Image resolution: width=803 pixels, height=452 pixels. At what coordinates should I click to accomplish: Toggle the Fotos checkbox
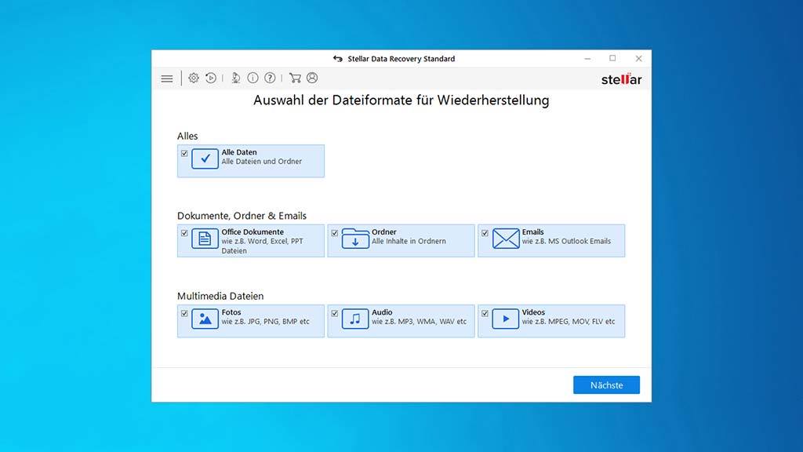click(184, 313)
